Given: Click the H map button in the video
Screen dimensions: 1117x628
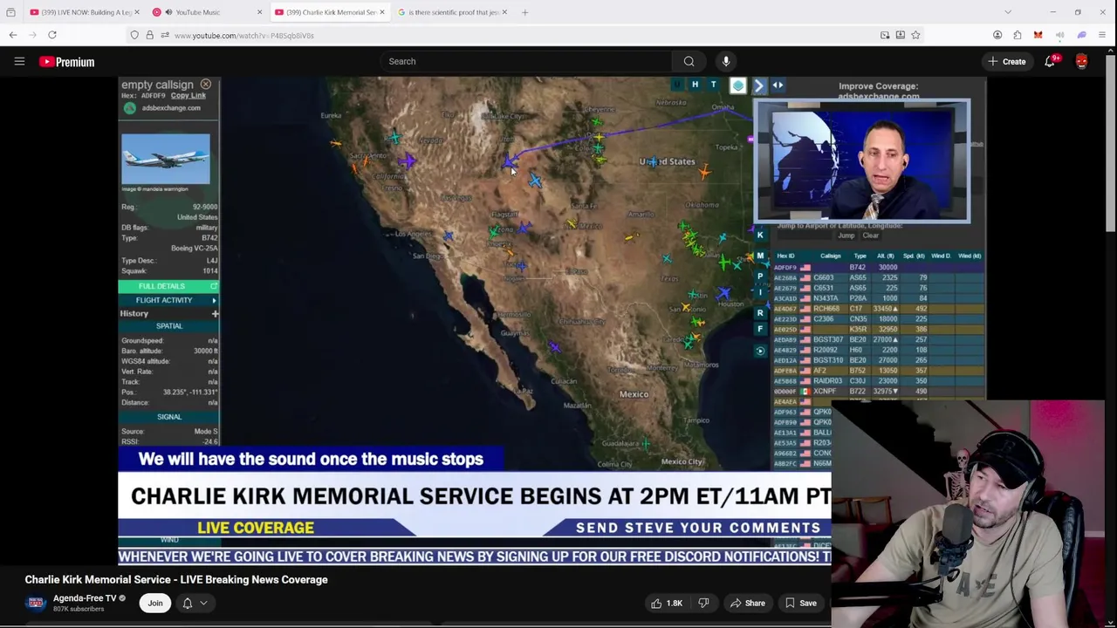Looking at the screenshot, I should point(695,85).
